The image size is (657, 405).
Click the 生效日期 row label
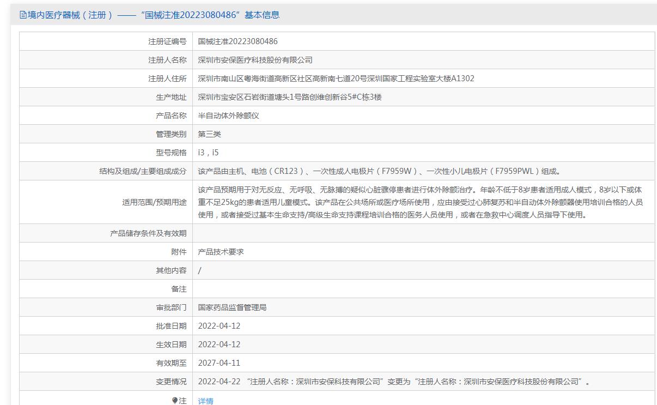[x=171, y=344]
